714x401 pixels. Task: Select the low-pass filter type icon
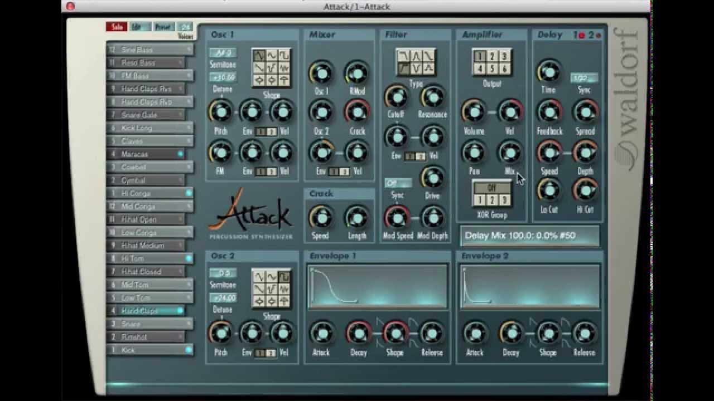(x=404, y=56)
